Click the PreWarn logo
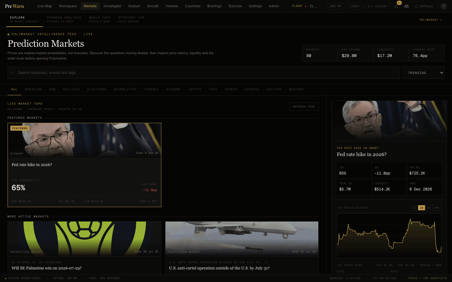 click(x=14, y=6)
